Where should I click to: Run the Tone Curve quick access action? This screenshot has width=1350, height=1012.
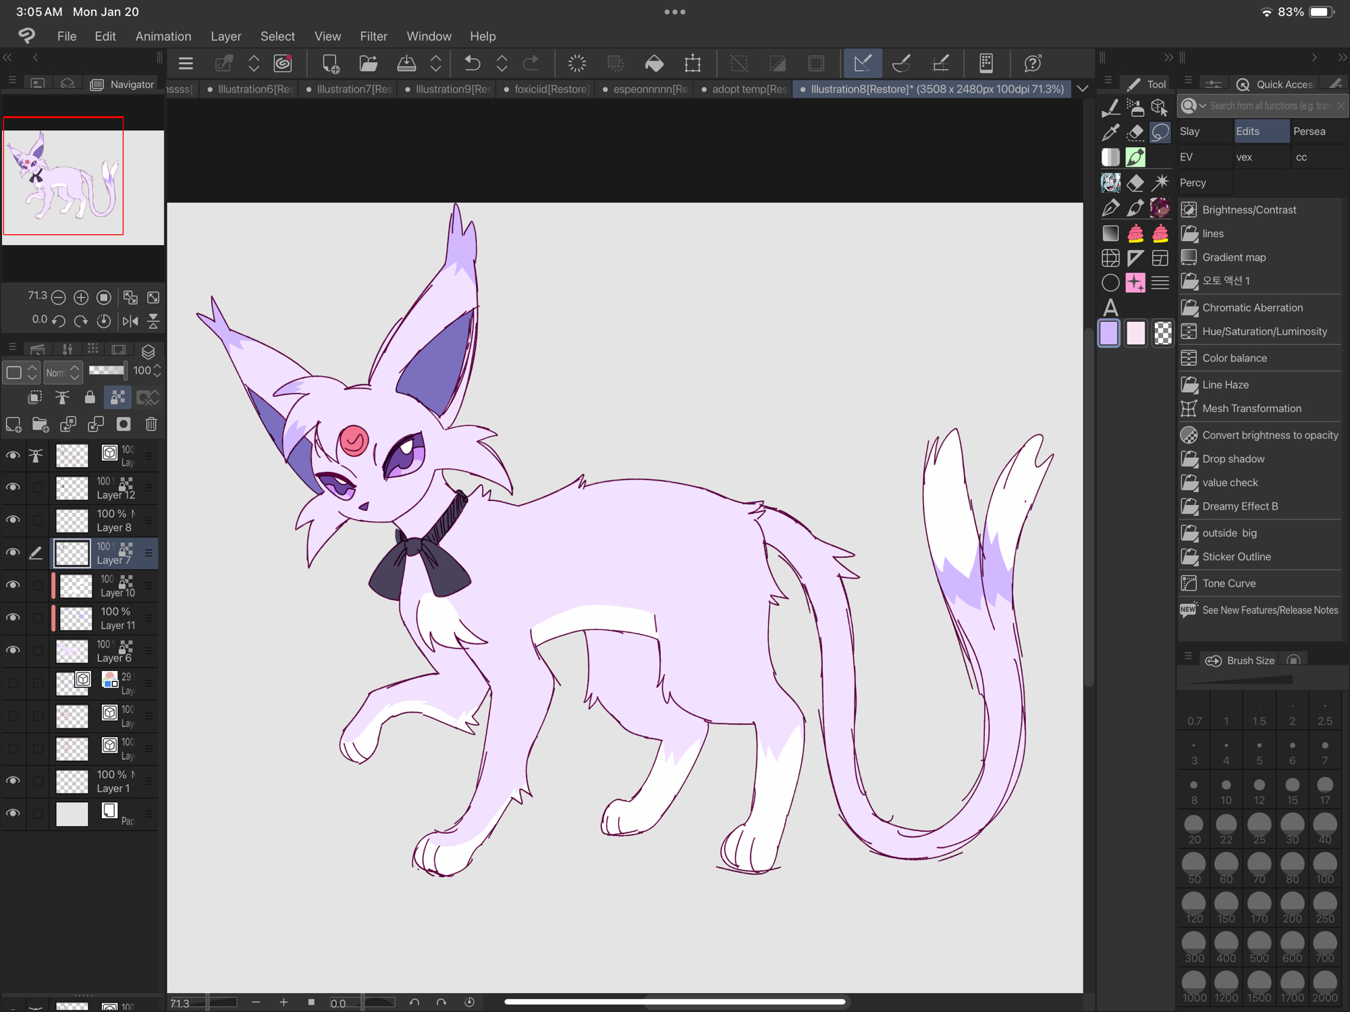[x=1228, y=583]
